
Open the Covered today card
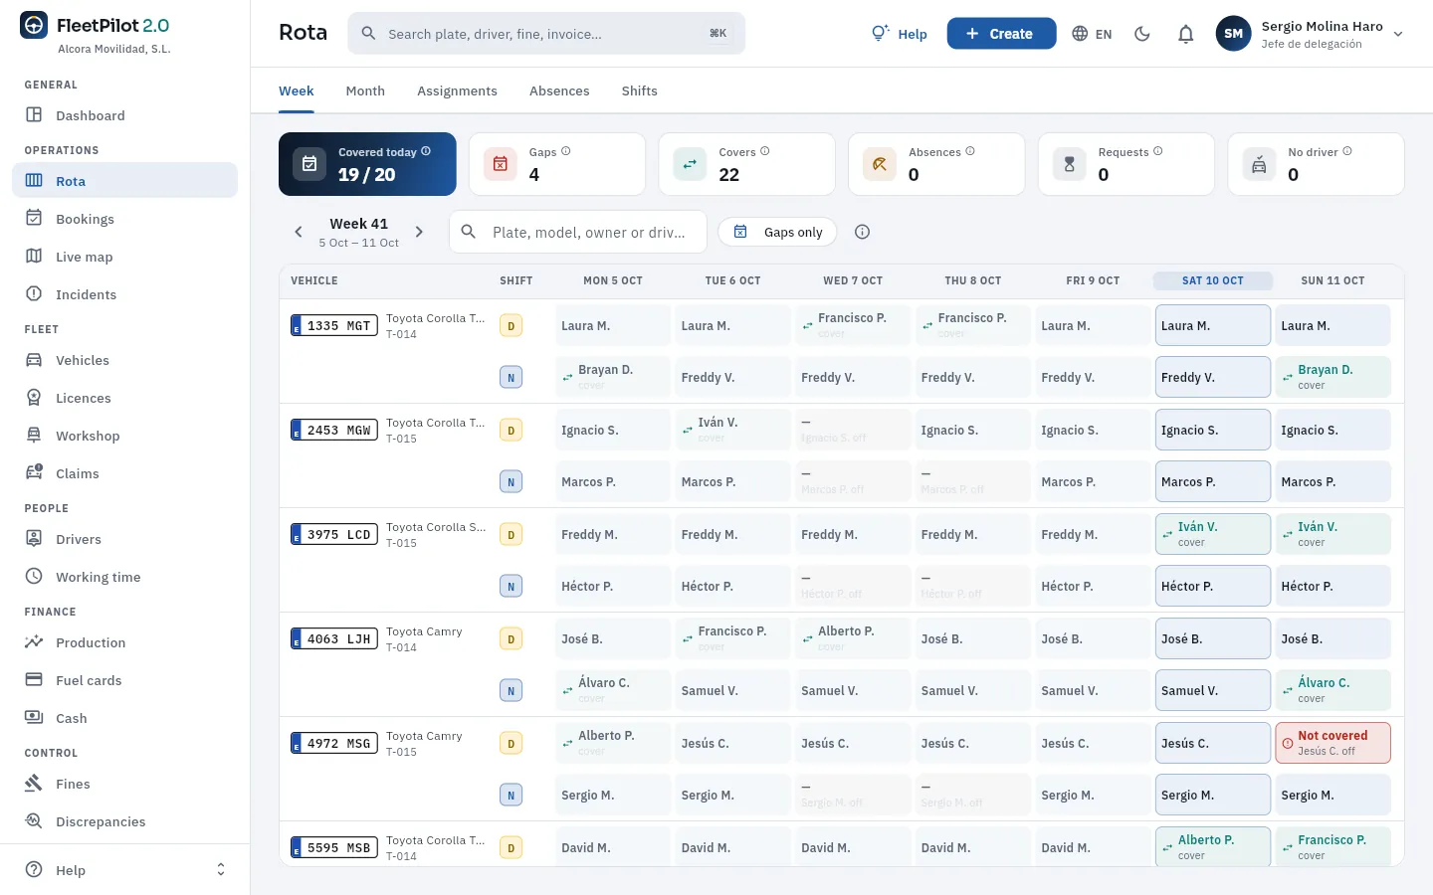[367, 164]
